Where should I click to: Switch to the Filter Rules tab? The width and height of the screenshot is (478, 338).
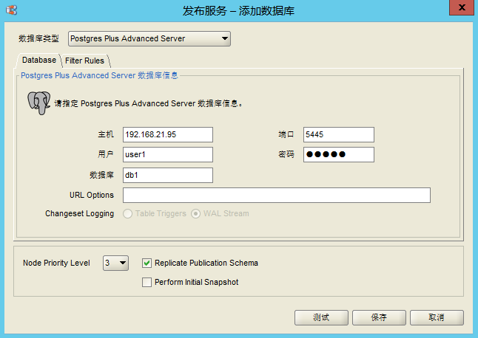pyautogui.click(x=85, y=61)
